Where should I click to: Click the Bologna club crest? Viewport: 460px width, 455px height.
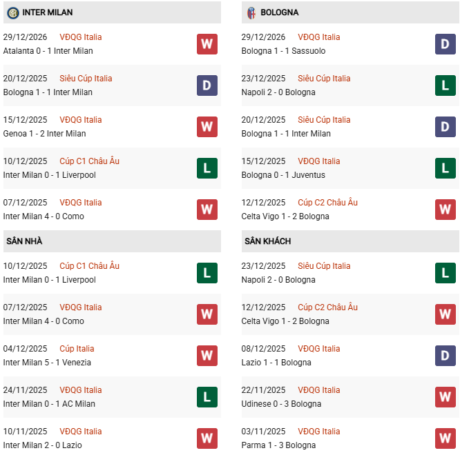coord(251,12)
